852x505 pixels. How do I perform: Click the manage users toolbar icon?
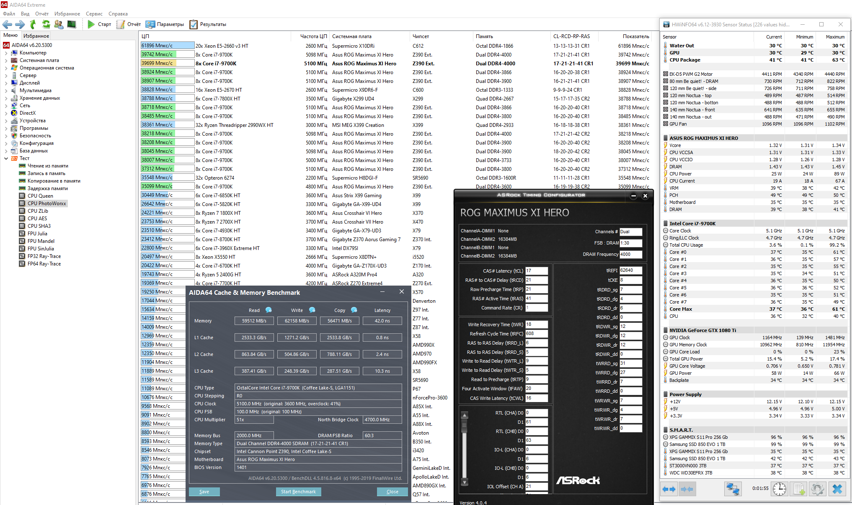pyautogui.click(x=59, y=24)
